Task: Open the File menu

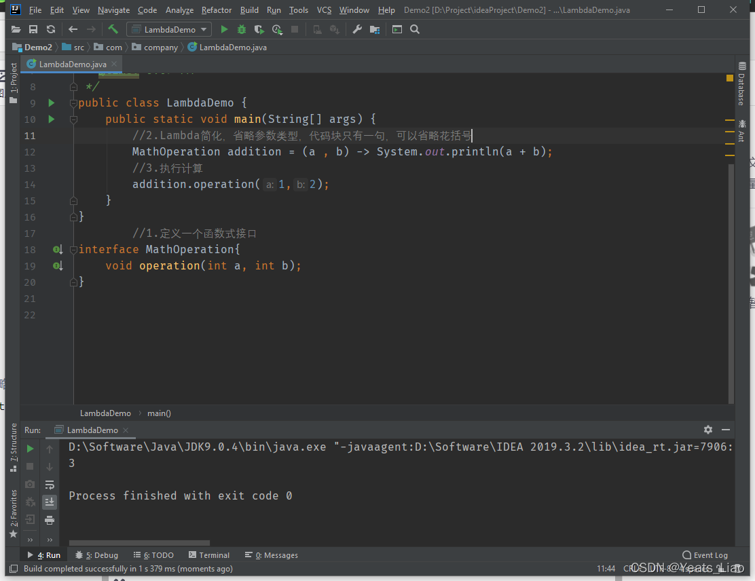Action: tap(35, 10)
